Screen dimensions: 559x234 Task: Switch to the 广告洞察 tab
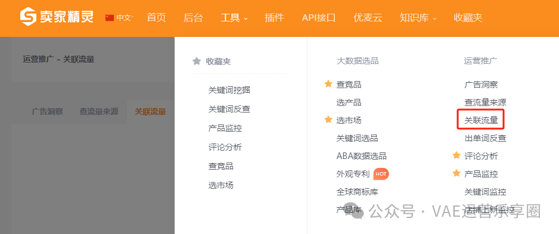[48, 111]
